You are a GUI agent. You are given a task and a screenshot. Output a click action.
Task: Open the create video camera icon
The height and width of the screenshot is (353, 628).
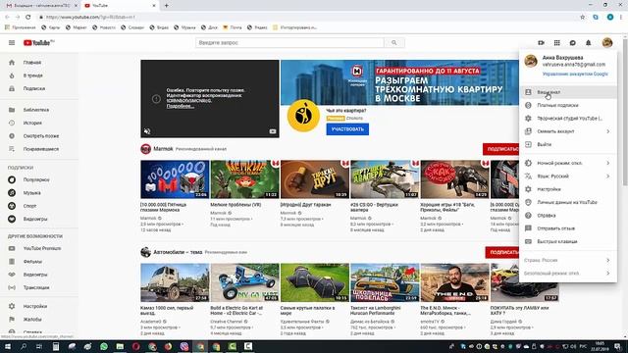[541, 43]
